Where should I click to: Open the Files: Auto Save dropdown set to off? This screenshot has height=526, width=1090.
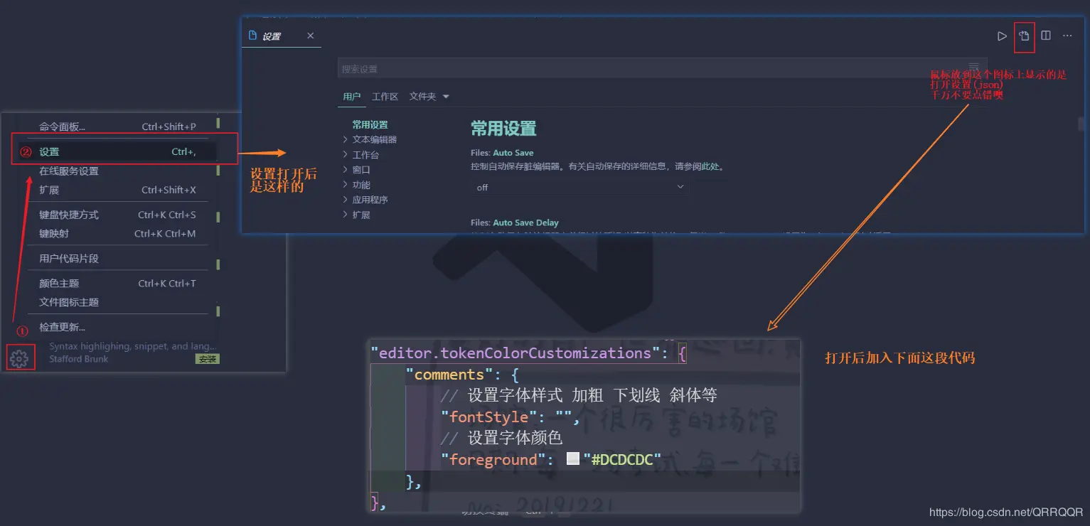pos(580,187)
